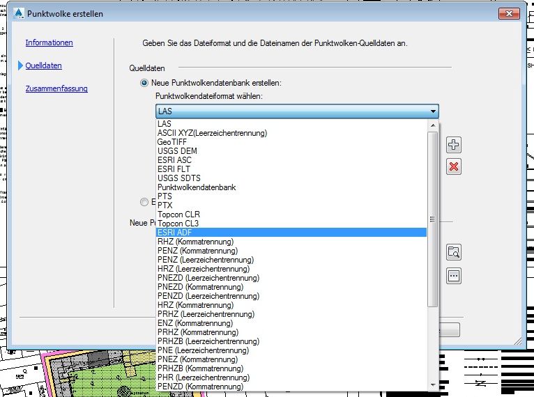The width and height of the screenshot is (534, 397).
Task: Choose PNEZD (Kommatrennung) format
Action: 291,287
